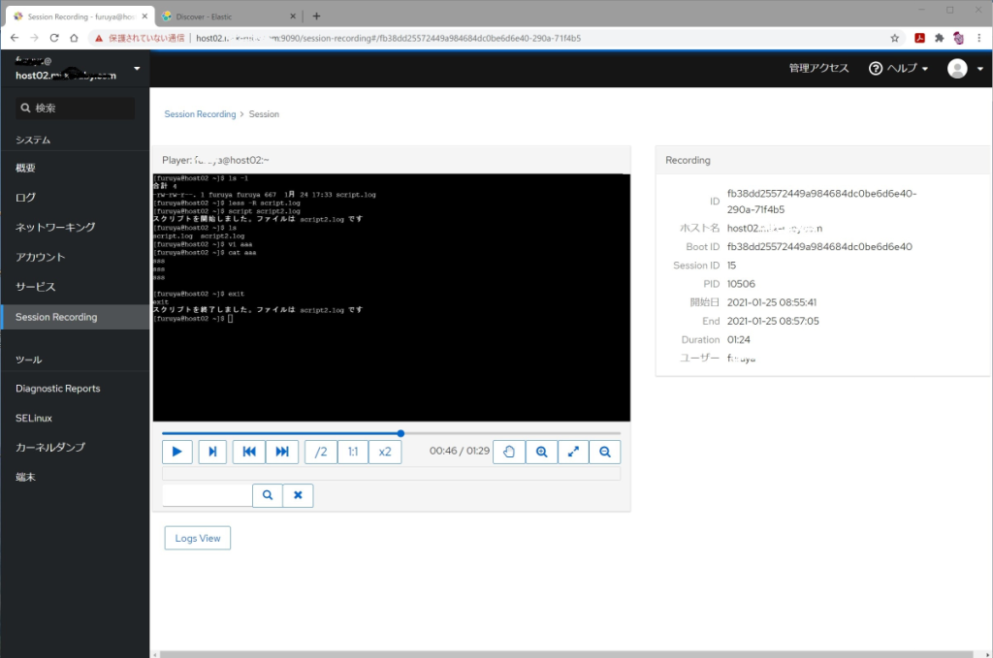Open Logs View

198,538
